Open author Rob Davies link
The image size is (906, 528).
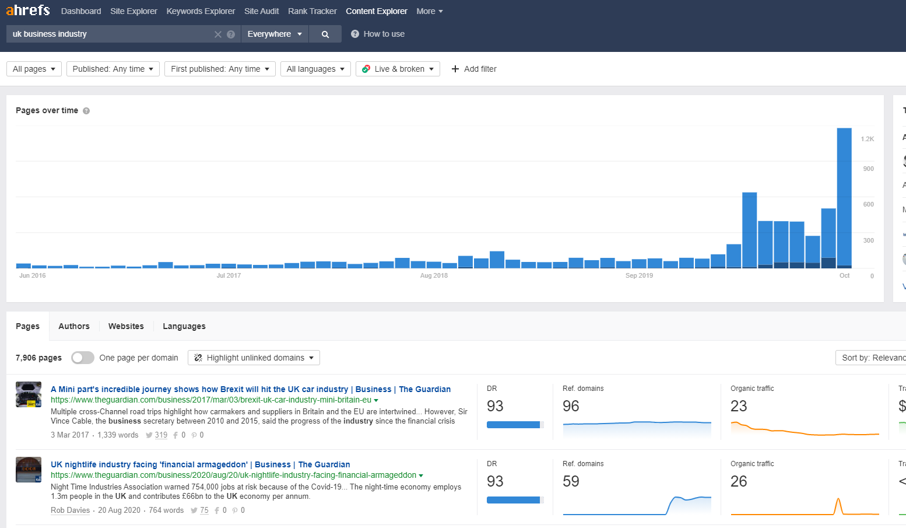[x=71, y=510]
